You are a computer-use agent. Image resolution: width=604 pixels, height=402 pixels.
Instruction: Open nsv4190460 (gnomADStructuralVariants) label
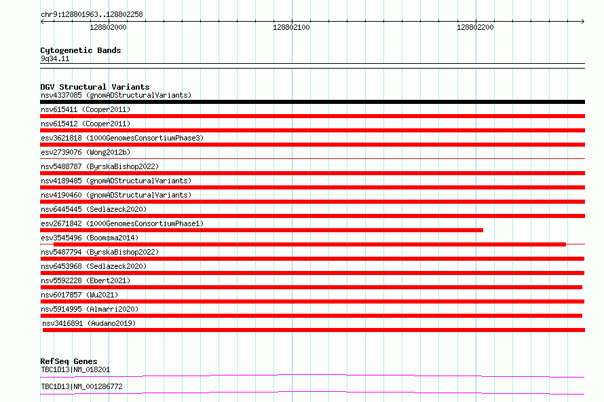coord(116,195)
